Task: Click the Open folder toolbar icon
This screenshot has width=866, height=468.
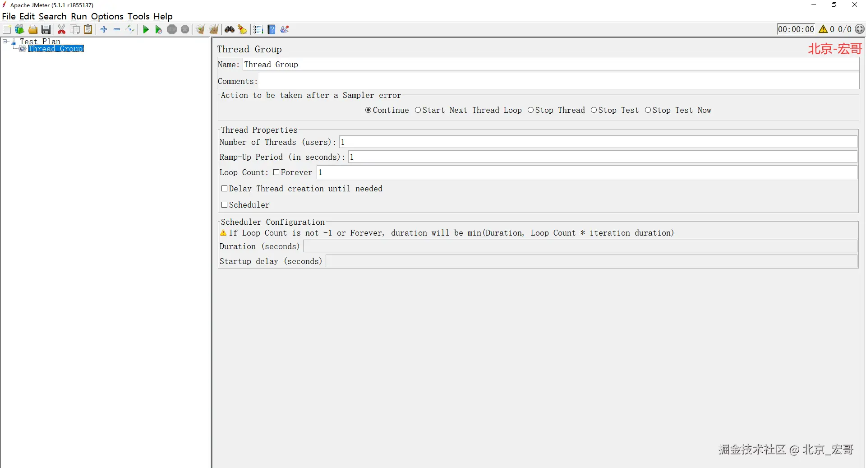Action: (33, 29)
